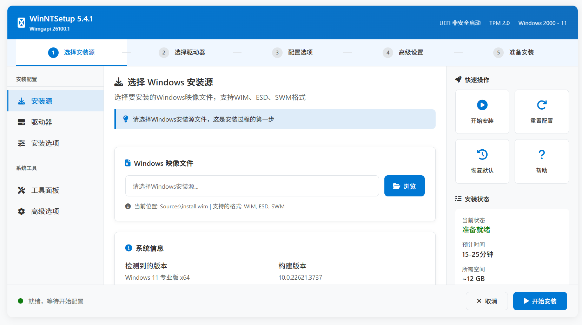Viewport: 582px width, 325px height.
Task: Click the green status dot in footer
Action: 20,301
